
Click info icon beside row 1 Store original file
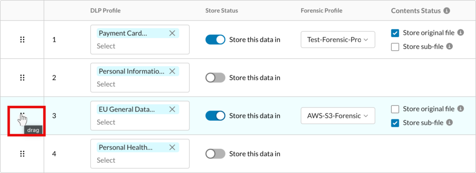(461, 32)
